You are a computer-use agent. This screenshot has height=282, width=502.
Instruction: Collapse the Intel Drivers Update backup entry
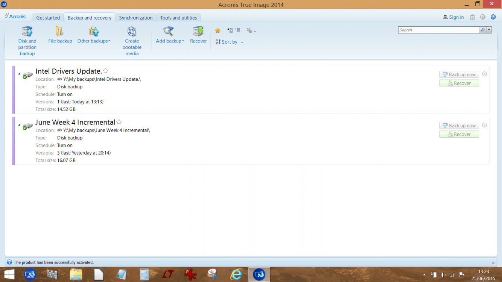point(19,74)
